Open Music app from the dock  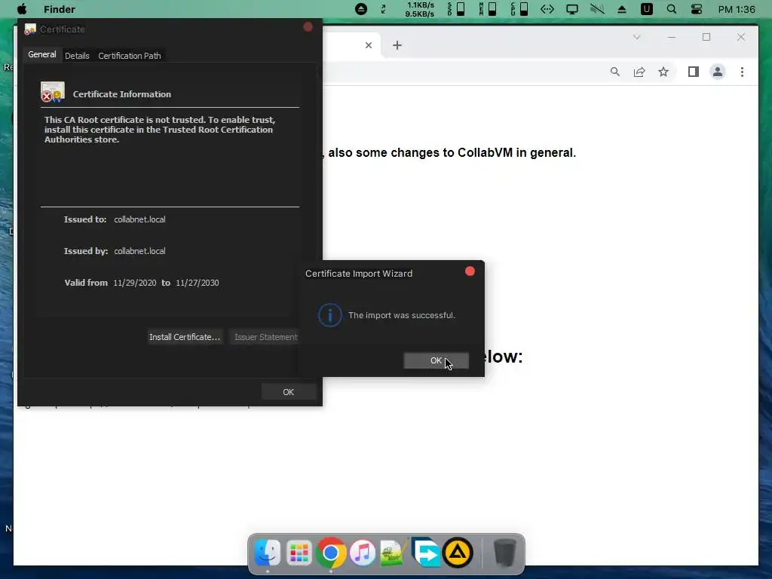[x=363, y=553]
